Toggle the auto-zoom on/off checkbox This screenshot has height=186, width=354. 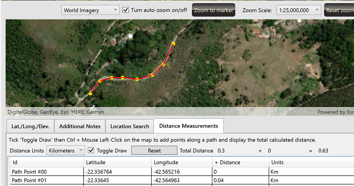(x=126, y=10)
